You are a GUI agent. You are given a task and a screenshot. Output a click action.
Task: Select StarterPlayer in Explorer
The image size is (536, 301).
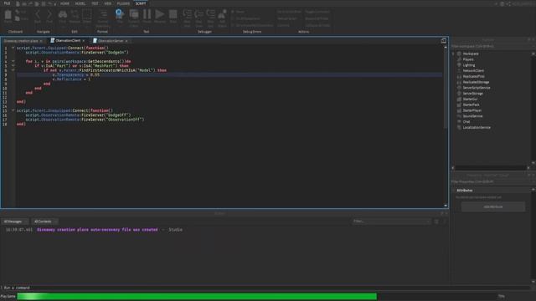[x=472, y=110]
